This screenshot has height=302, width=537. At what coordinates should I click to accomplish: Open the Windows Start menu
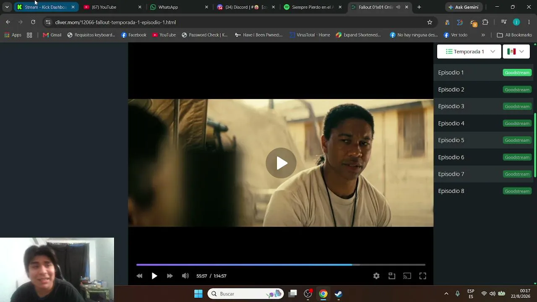coord(198,294)
